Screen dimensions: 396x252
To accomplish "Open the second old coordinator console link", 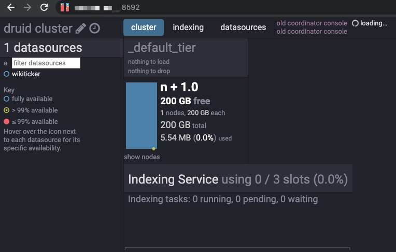I will click(x=312, y=31).
